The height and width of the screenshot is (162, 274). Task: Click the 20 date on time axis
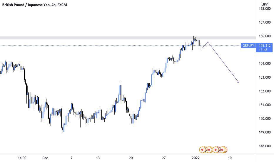[131, 158]
